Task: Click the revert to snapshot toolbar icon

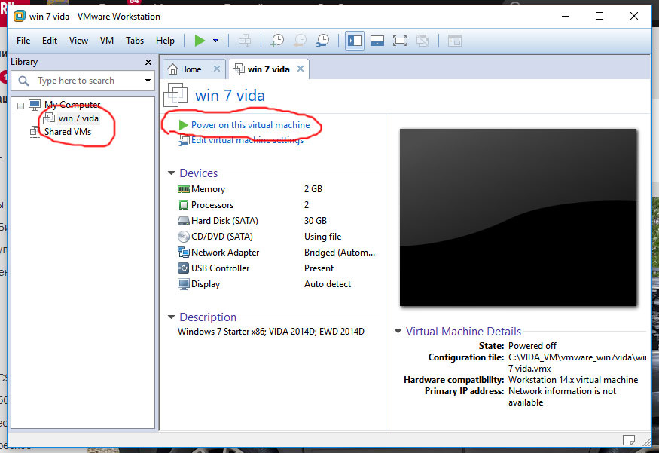Action: [300, 41]
